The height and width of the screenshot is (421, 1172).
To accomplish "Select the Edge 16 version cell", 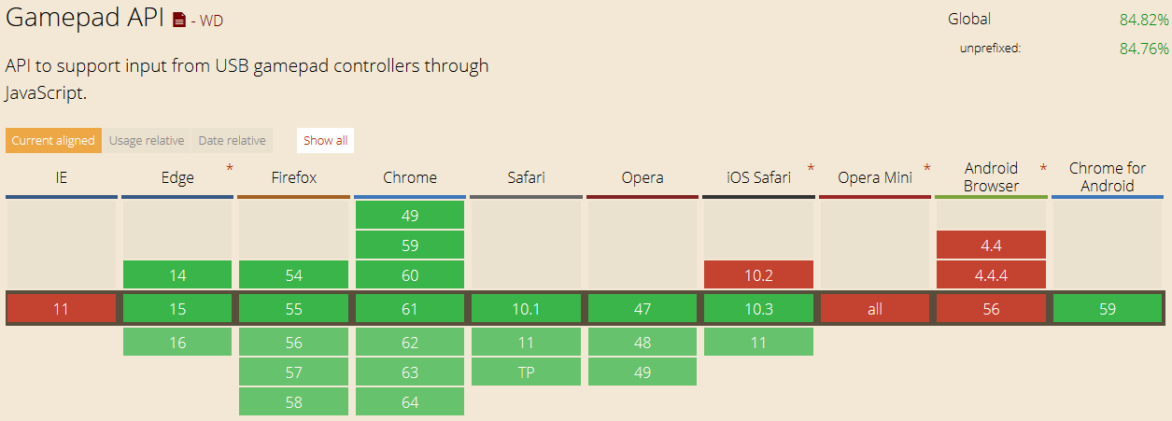I will point(177,343).
